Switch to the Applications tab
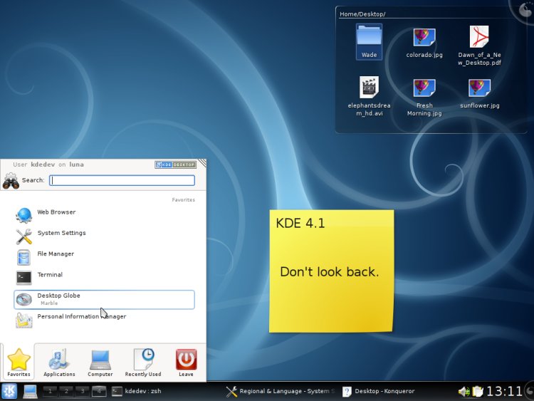The width and height of the screenshot is (534, 401). [59, 362]
